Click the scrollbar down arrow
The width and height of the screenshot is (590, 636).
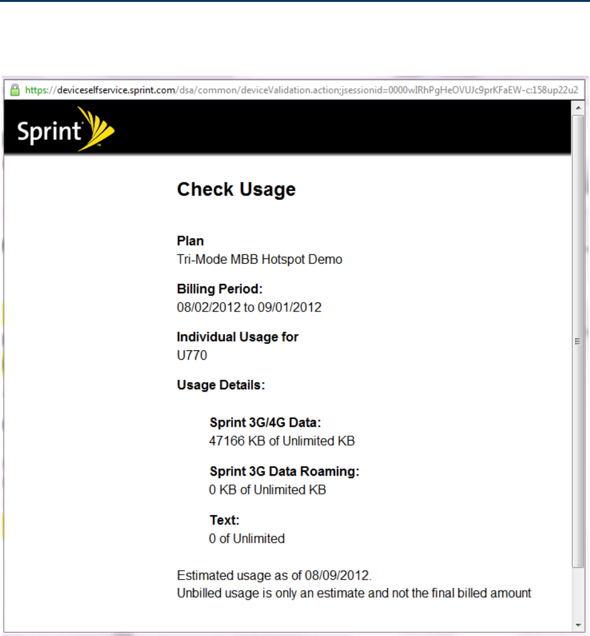(x=578, y=625)
